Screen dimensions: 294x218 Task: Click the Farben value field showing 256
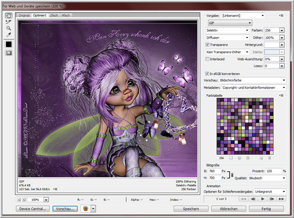(272, 30)
